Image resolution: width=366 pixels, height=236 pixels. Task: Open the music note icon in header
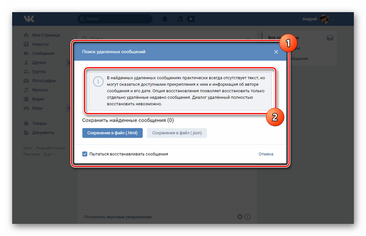tap(180, 19)
